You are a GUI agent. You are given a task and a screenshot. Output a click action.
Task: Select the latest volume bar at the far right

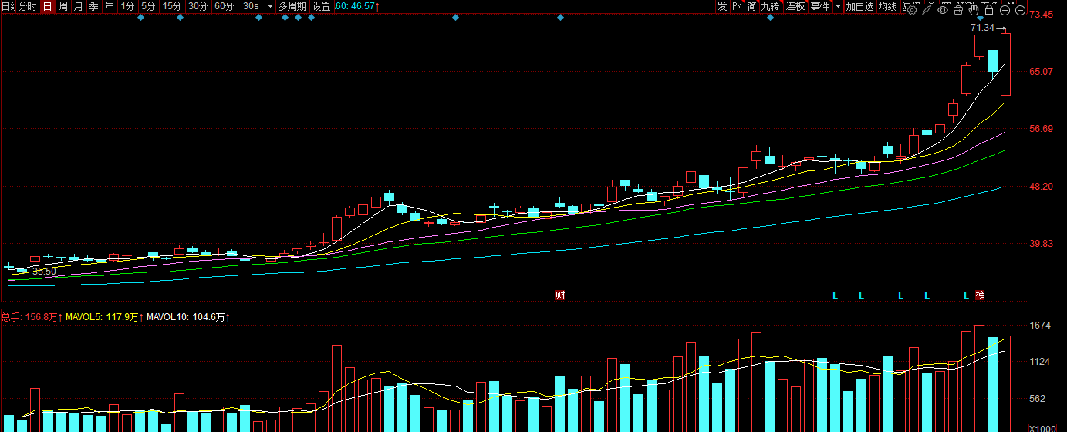[1005, 383]
